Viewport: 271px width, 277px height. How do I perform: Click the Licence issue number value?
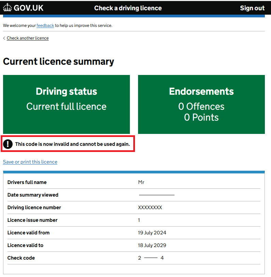pyautogui.click(x=139, y=220)
